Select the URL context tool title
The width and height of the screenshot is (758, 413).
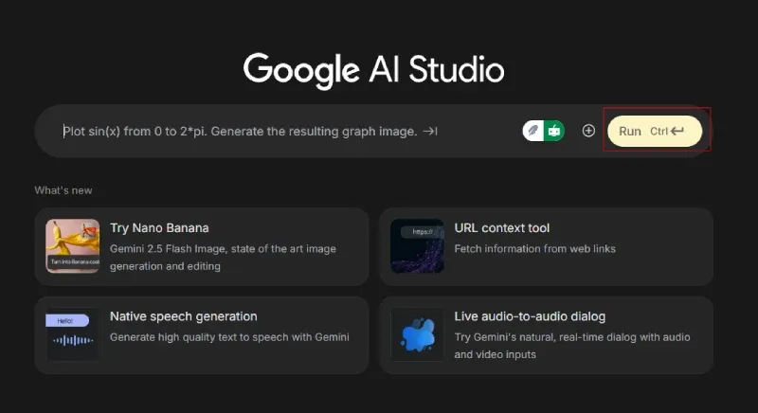502,228
